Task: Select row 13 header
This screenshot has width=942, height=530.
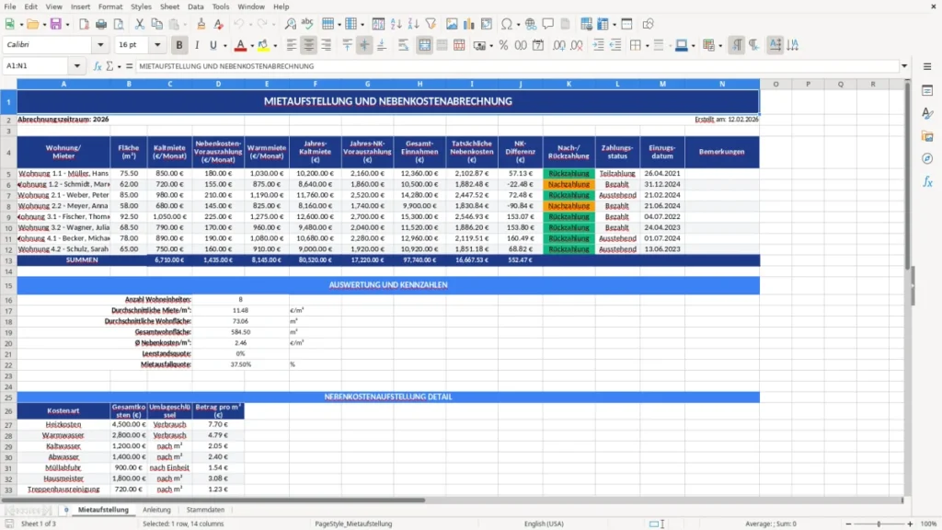Action: tap(8, 260)
